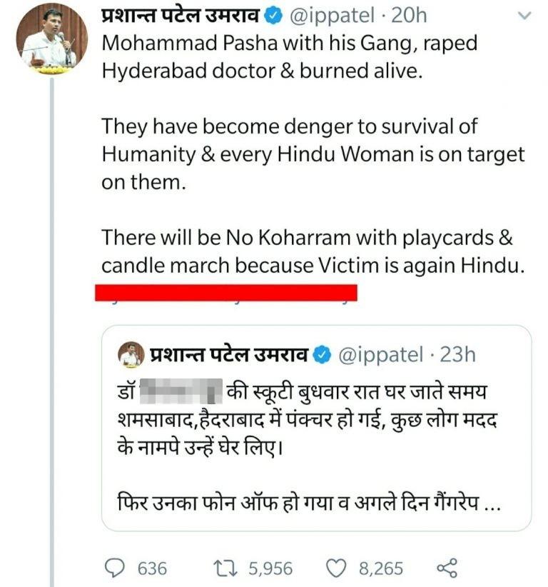Open the embedded quoted tweet card

[314, 428]
